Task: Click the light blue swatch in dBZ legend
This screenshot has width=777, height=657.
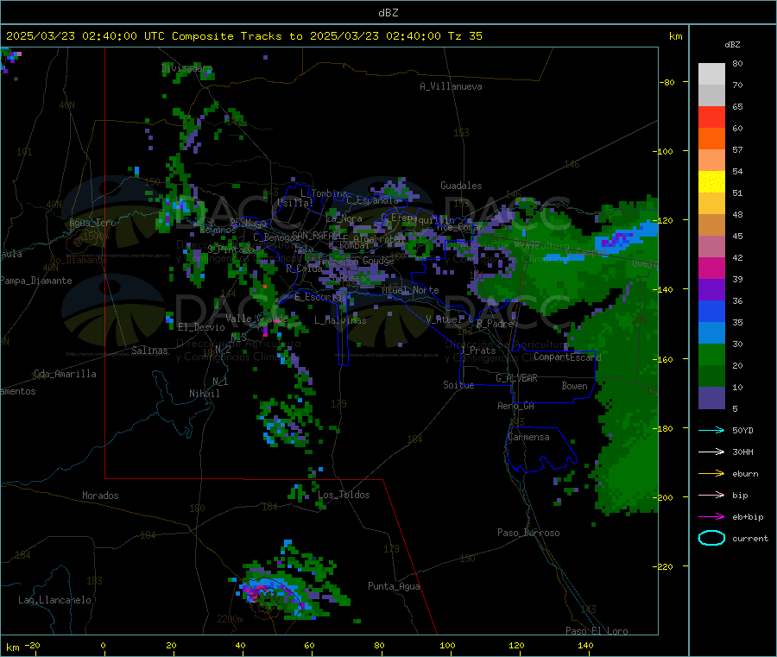Action: pyautogui.click(x=711, y=333)
